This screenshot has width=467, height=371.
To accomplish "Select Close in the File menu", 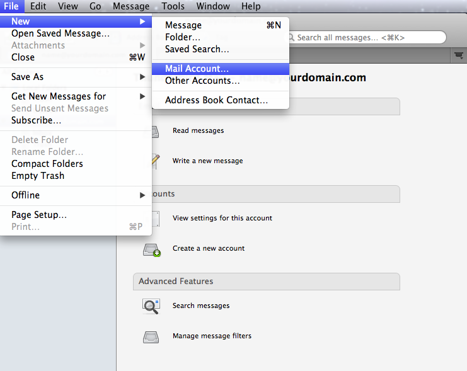I will (76, 57).
